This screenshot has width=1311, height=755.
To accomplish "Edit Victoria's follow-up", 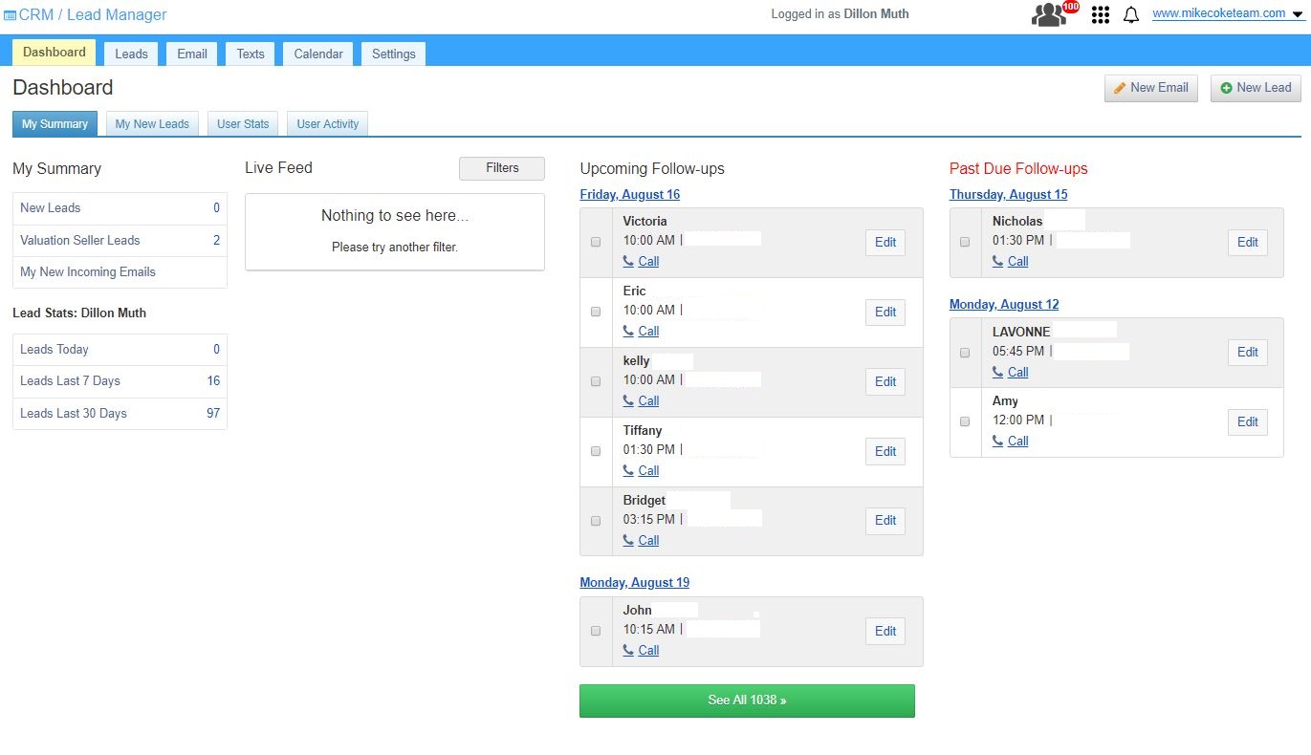I will tap(885, 243).
